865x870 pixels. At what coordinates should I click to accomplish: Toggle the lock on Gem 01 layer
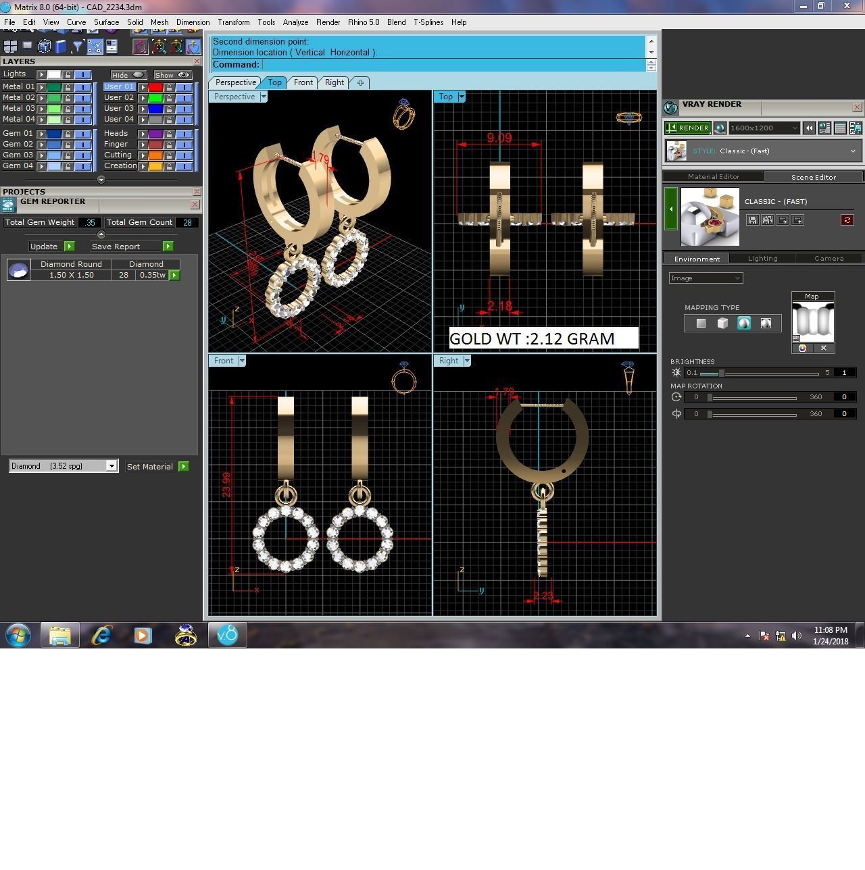click(68, 134)
